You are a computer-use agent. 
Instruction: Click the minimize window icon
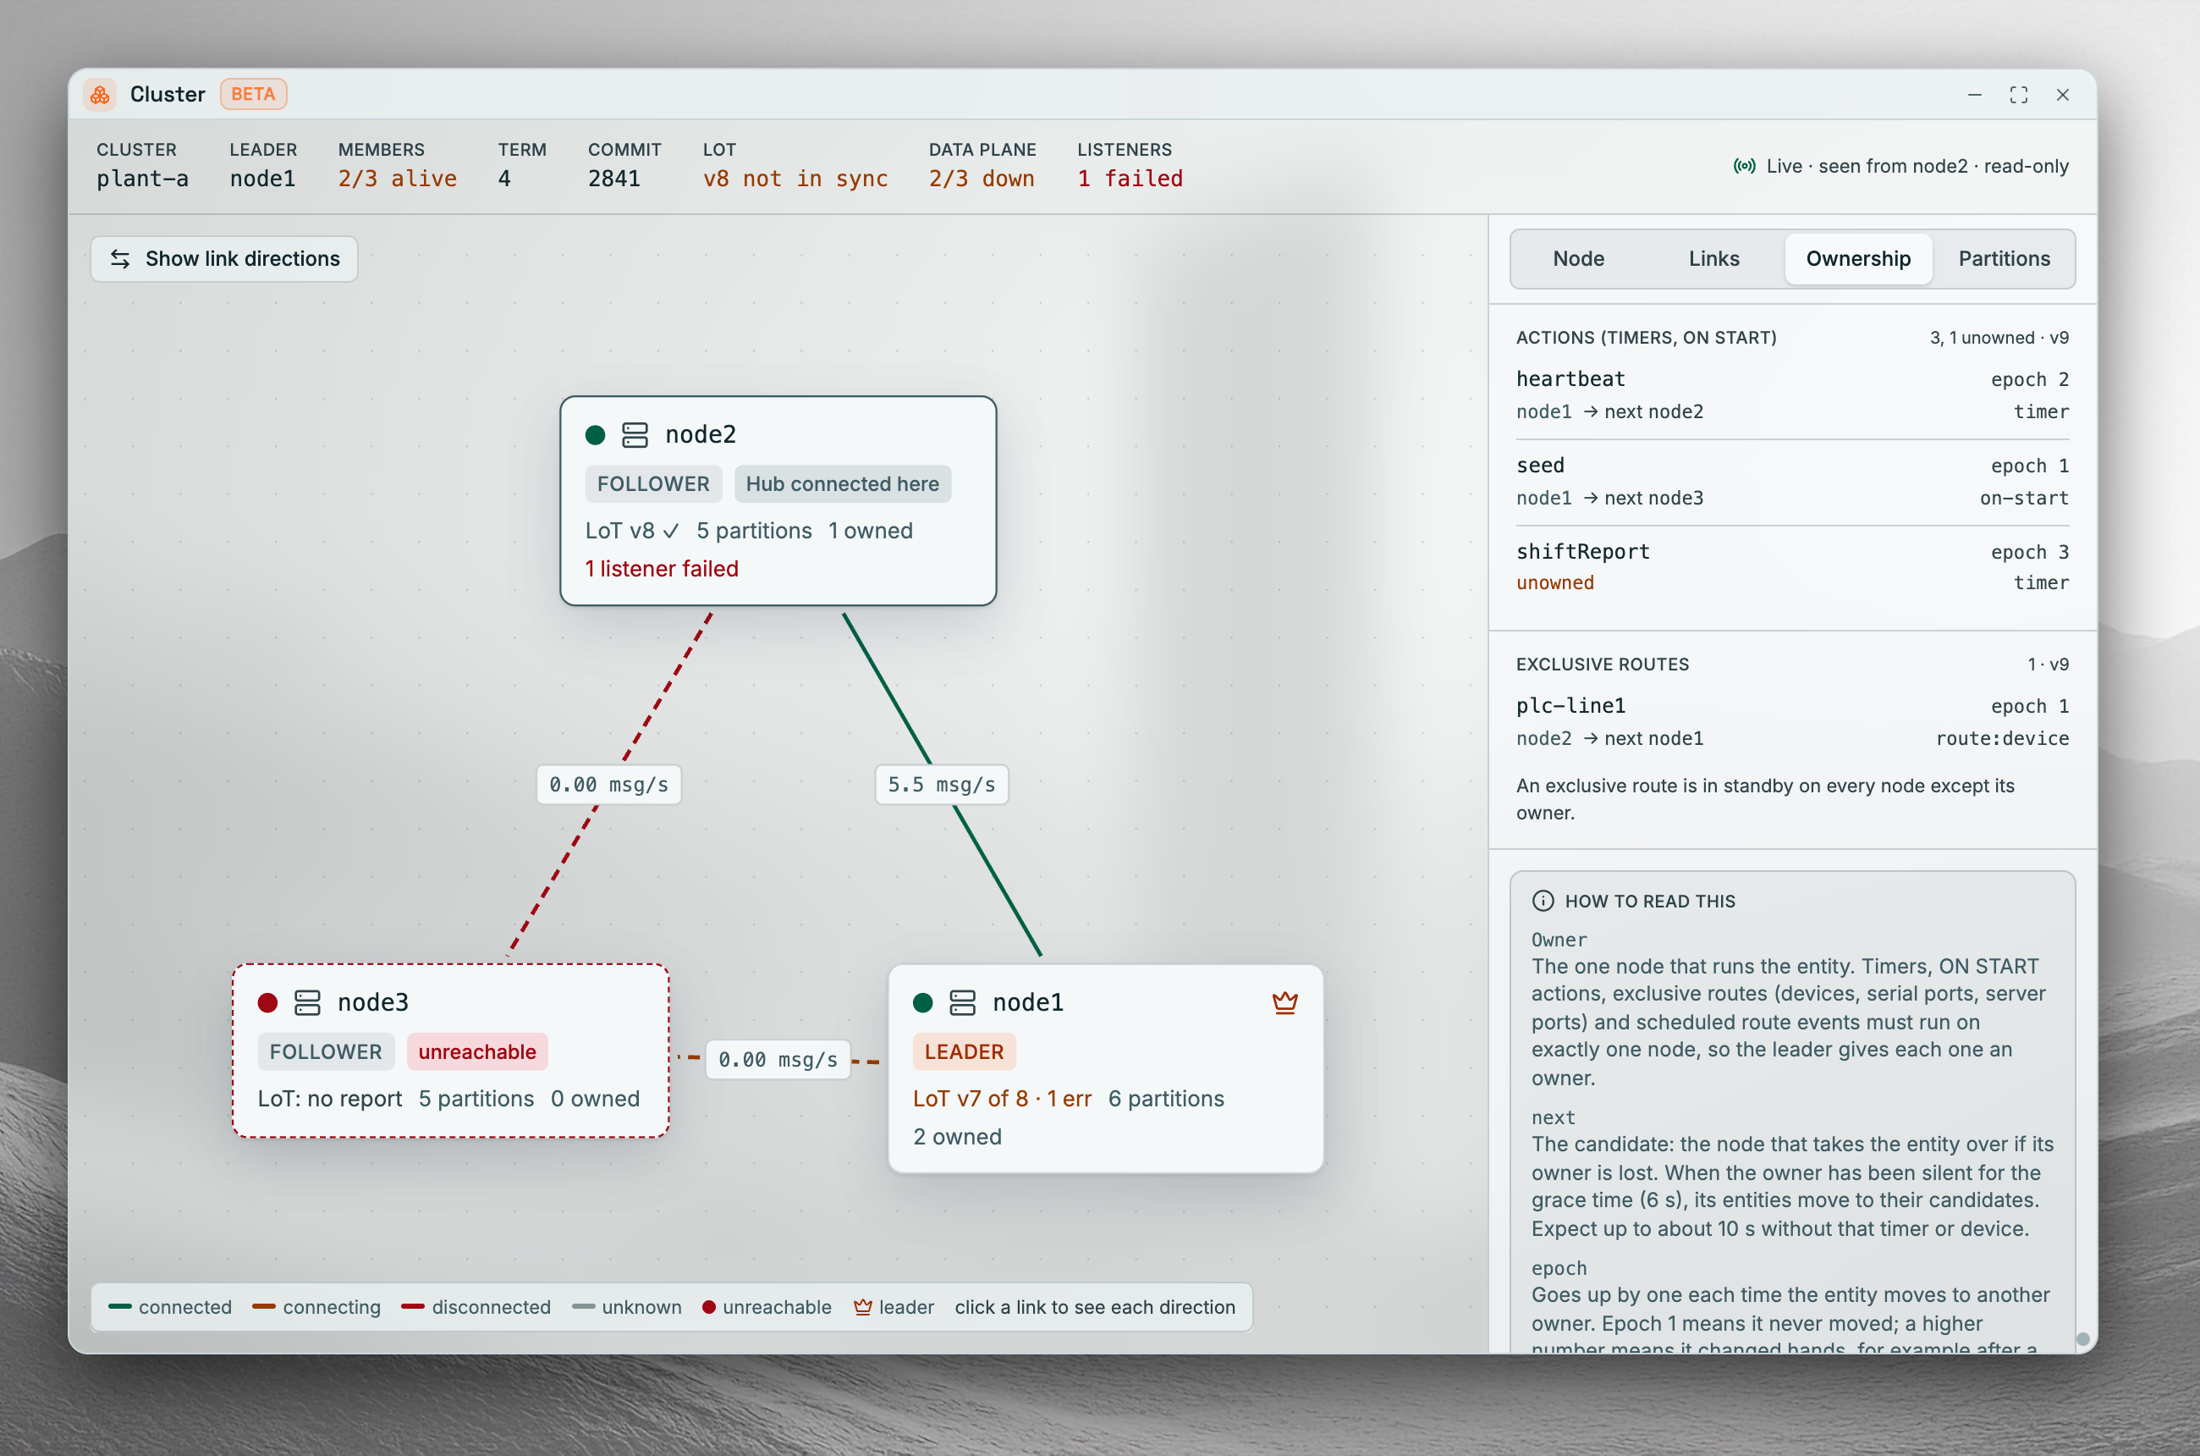click(x=1974, y=95)
